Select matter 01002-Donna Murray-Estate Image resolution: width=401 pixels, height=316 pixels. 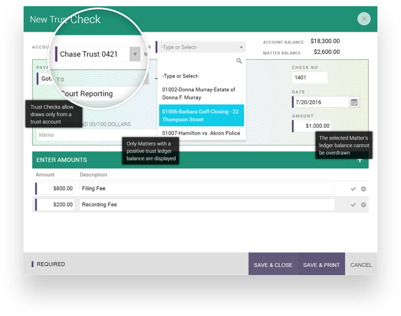pos(201,93)
